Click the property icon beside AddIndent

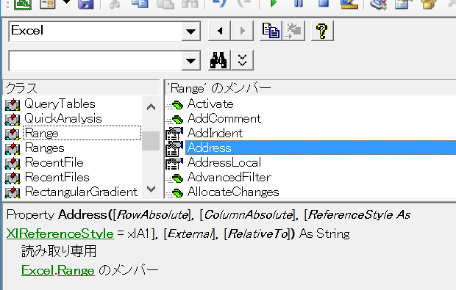(x=174, y=134)
